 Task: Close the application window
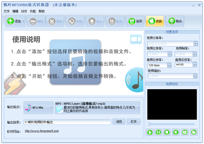pos(199,5)
